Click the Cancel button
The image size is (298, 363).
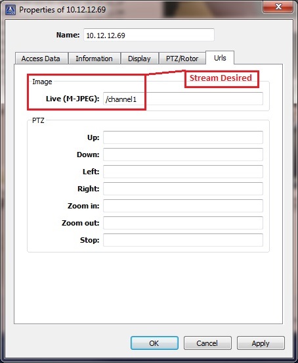207,343
